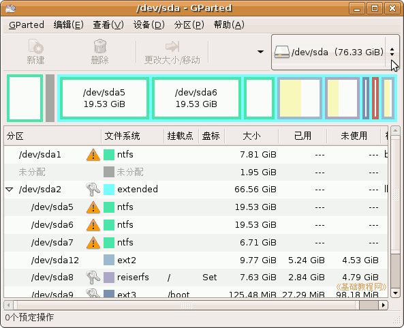Sort by the 文件系统 column header

132,136
